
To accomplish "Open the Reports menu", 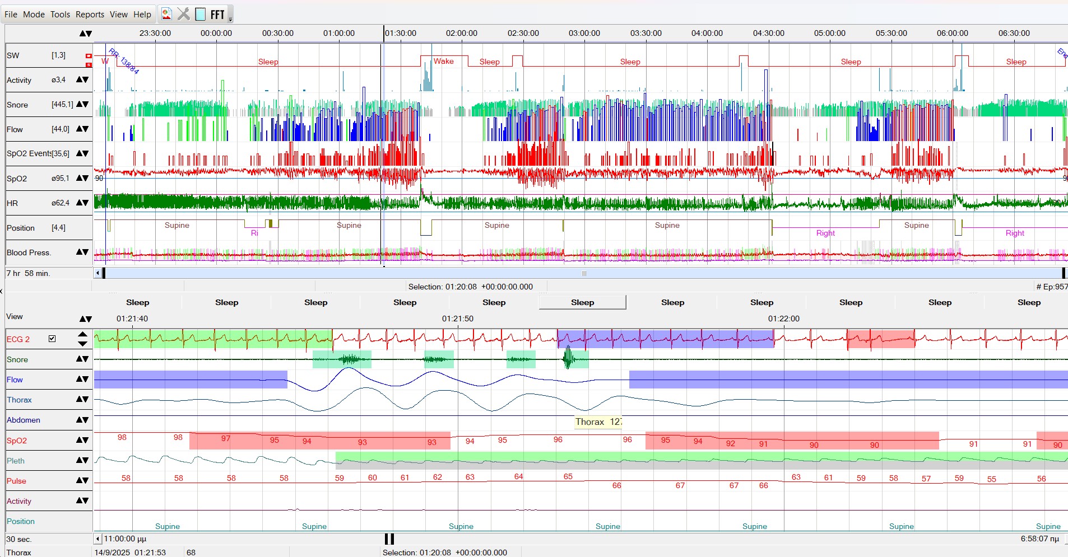I will click(x=90, y=15).
